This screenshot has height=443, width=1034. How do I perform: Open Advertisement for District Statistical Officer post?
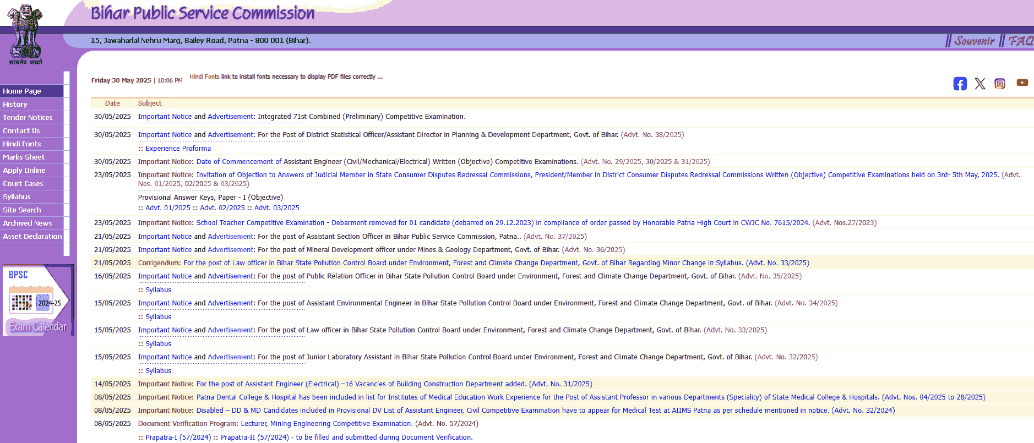[x=231, y=135]
